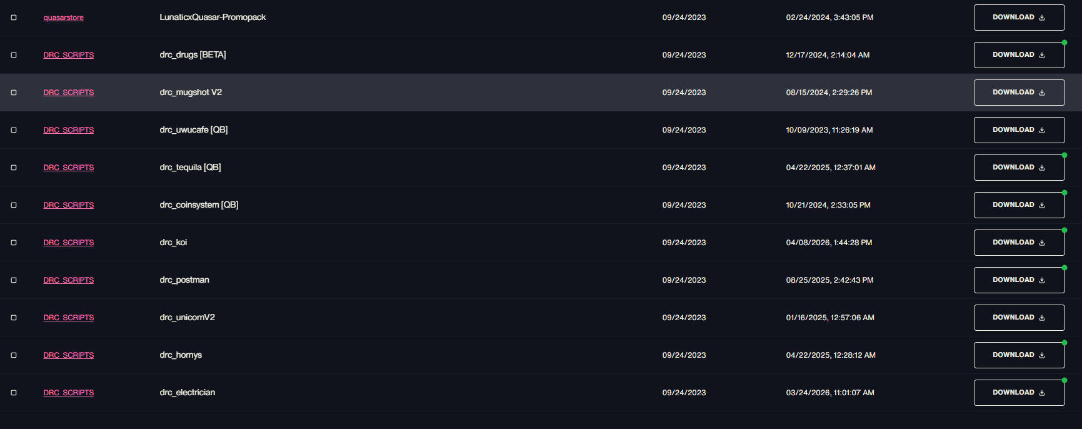Click download arrow icon for LunaticxQuasar-Promopack
The image size is (1082, 429).
pyautogui.click(x=1042, y=18)
